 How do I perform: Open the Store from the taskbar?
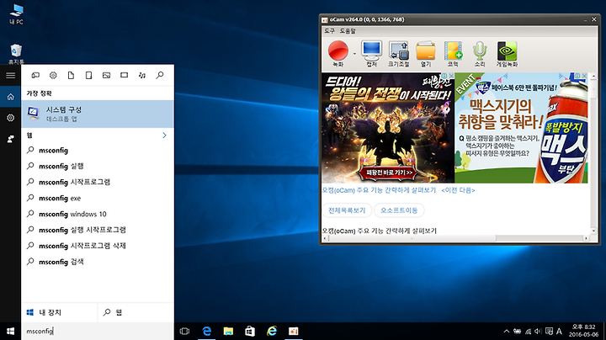point(250,331)
